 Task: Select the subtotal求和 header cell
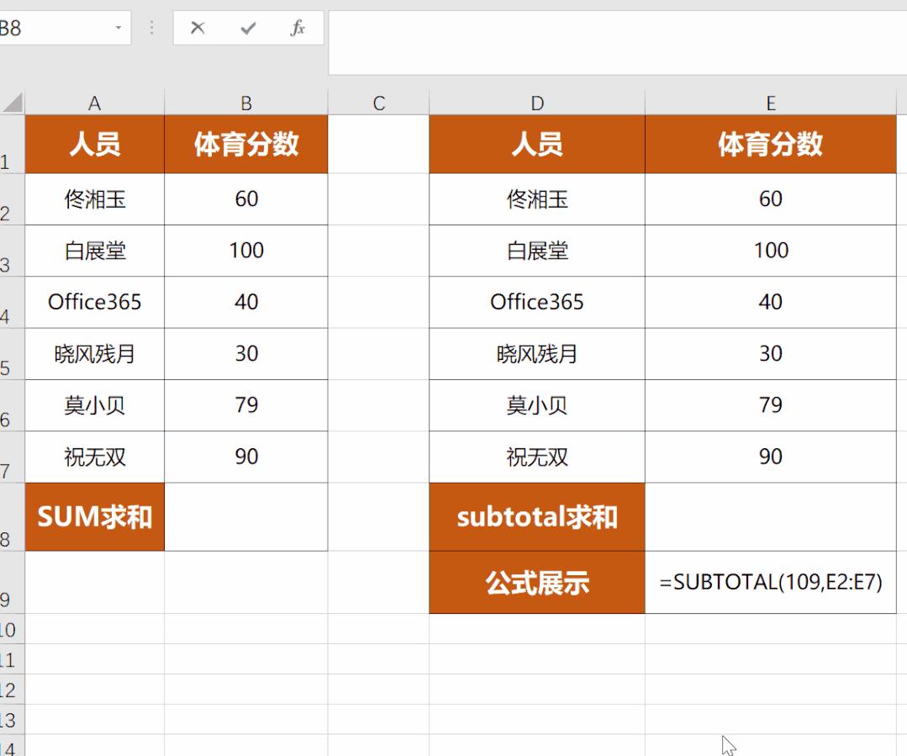click(537, 516)
